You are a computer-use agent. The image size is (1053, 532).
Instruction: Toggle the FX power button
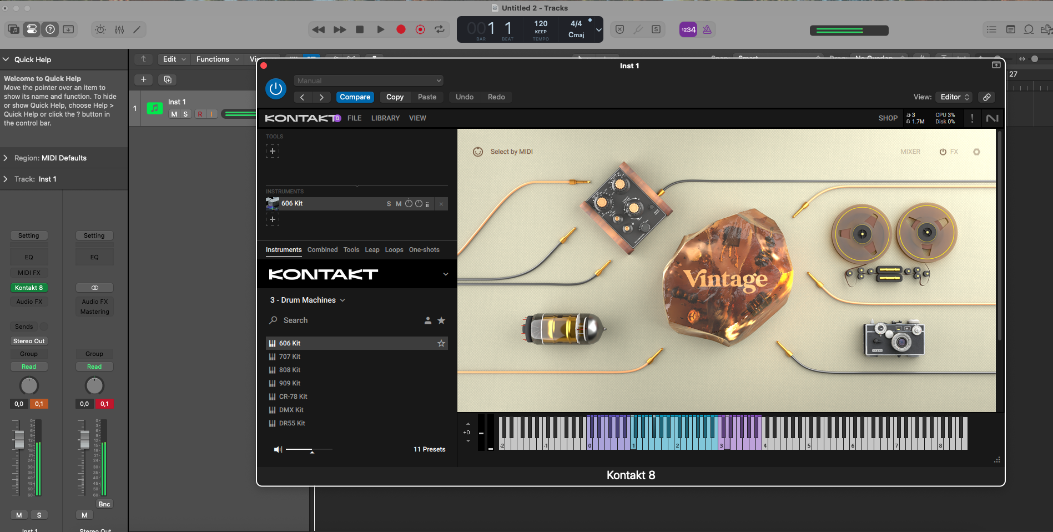click(943, 152)
